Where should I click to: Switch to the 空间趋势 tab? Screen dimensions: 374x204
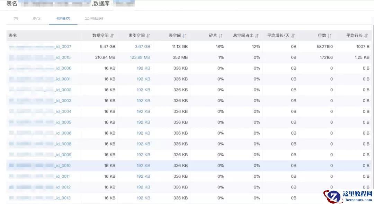pyautogui.click(x=94, y=18)
